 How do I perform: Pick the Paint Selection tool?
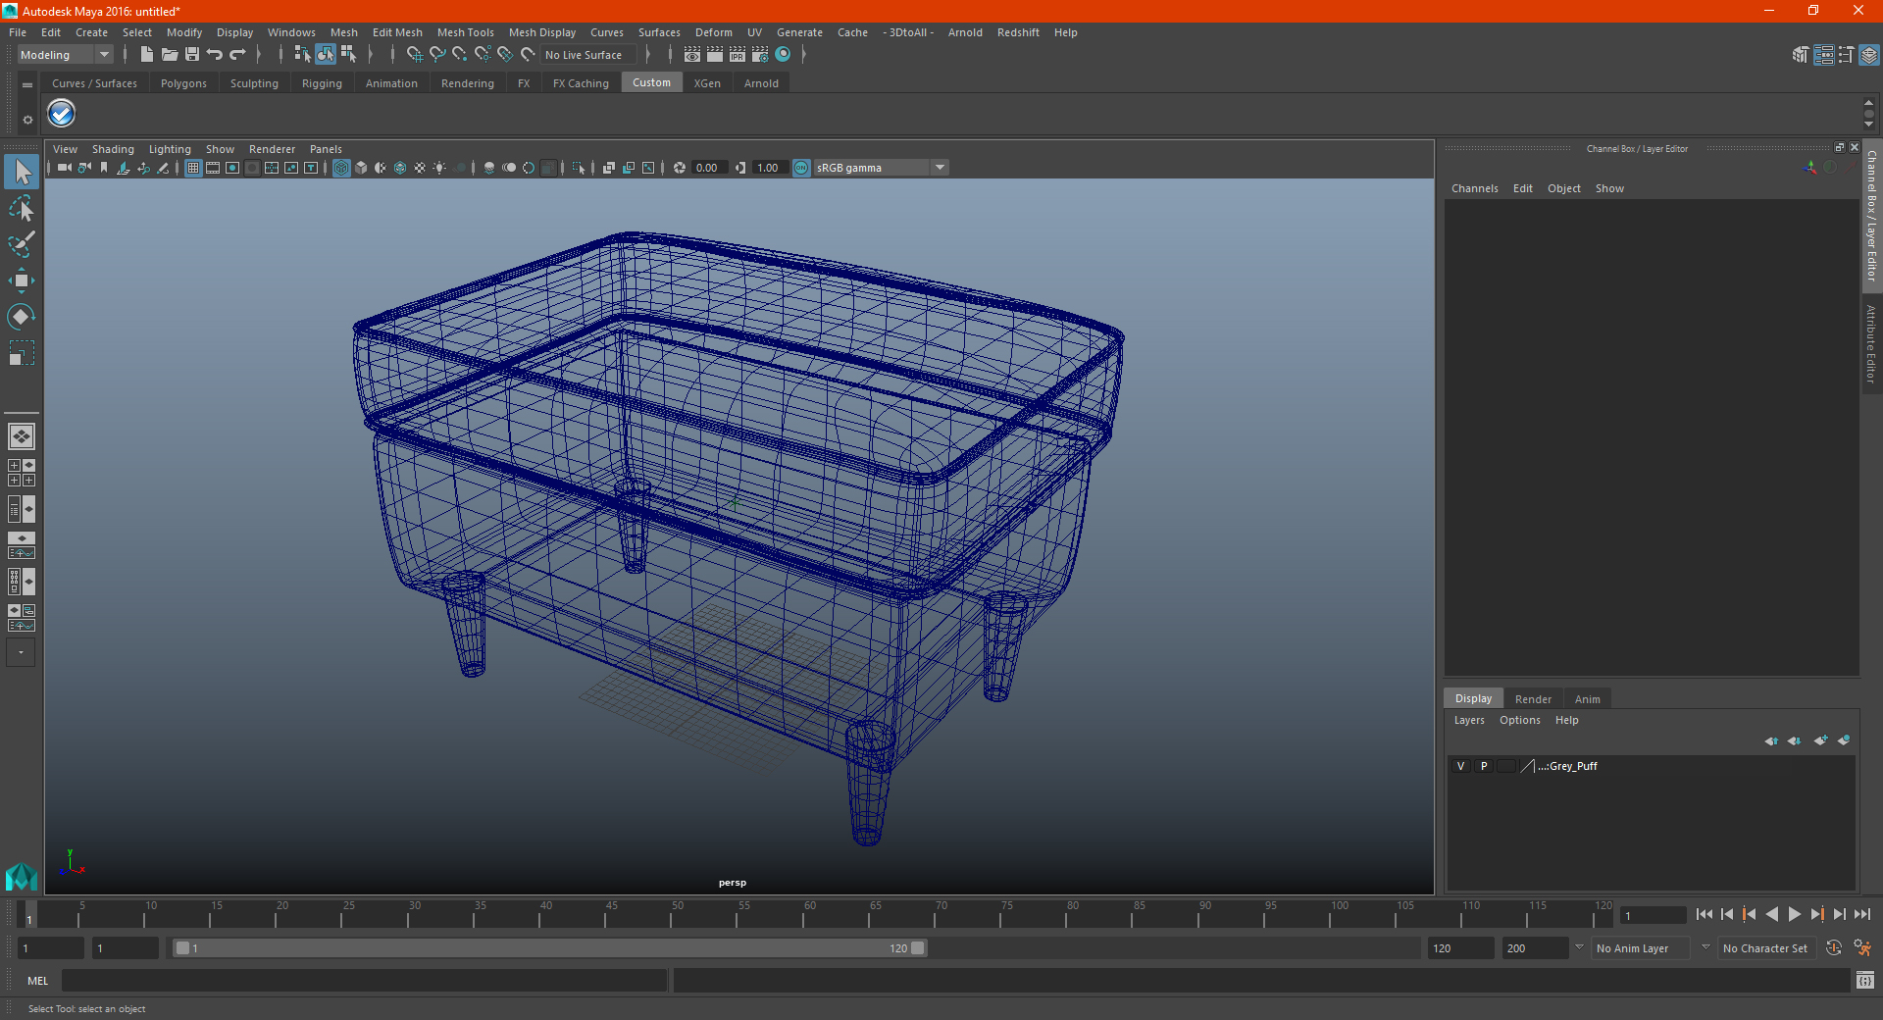22,244
